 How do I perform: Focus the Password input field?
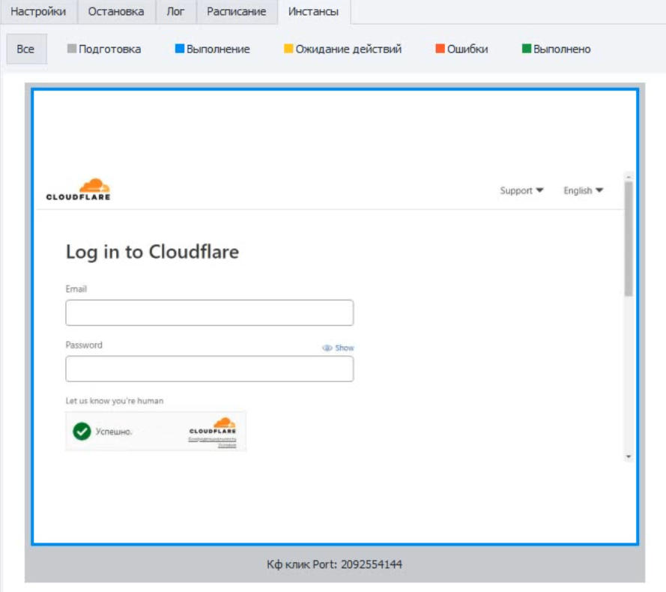pos(210,369)
